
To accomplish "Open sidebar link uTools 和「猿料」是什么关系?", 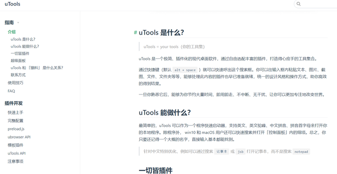I will tap(37, 68).
